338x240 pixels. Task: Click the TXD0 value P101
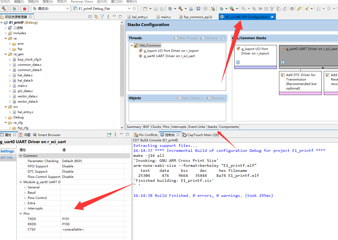(66, 219)
